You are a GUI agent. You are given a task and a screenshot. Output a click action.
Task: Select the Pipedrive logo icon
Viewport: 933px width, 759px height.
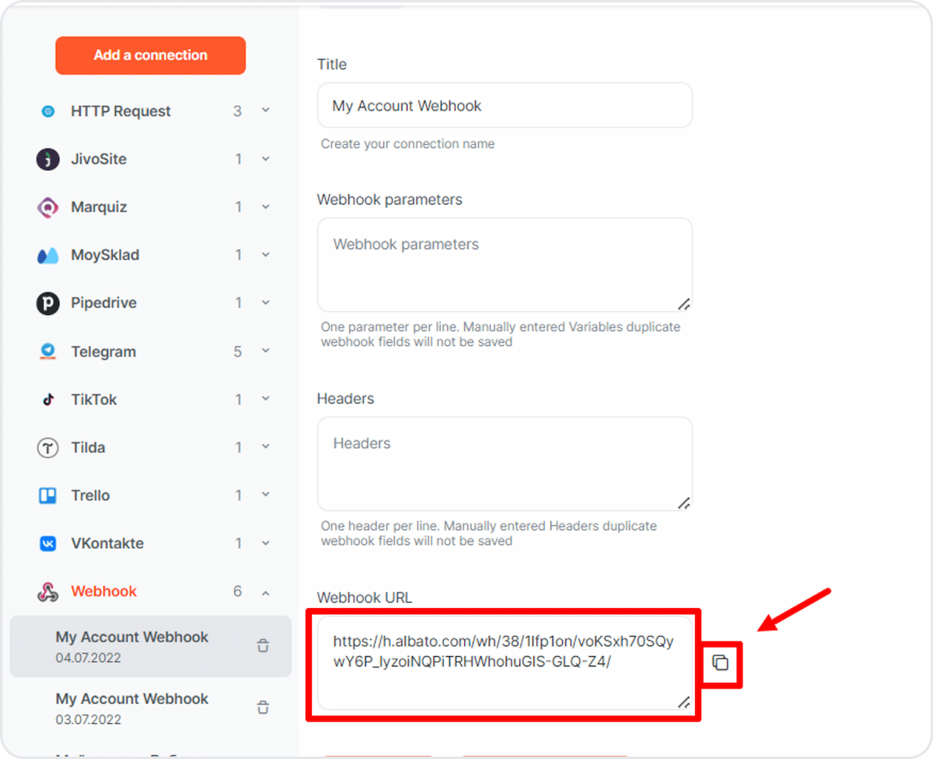(x=48, y=303)
